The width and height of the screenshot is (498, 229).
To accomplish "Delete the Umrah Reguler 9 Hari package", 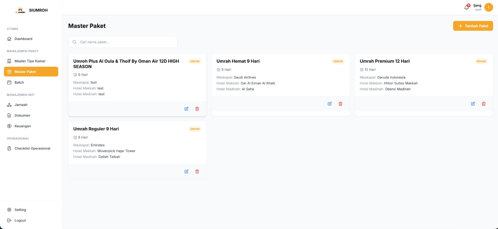I will [197, 171].
